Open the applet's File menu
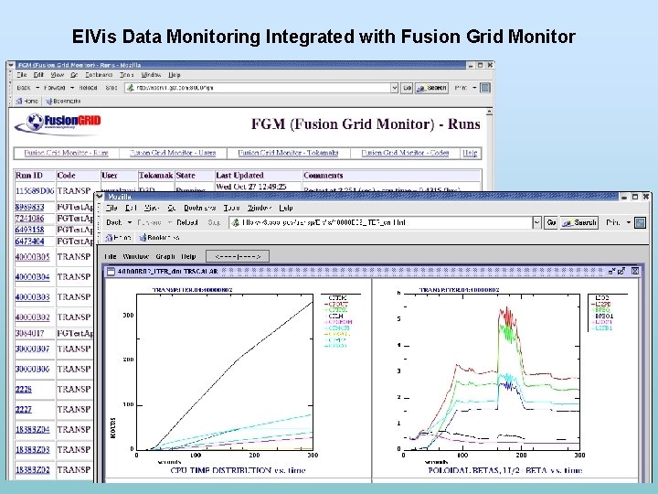The height and width of the screenshot is (494, 658). (x=111, y=256)
